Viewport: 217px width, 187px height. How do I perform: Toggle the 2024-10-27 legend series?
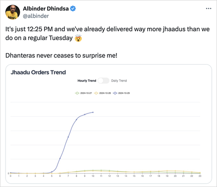83,93
